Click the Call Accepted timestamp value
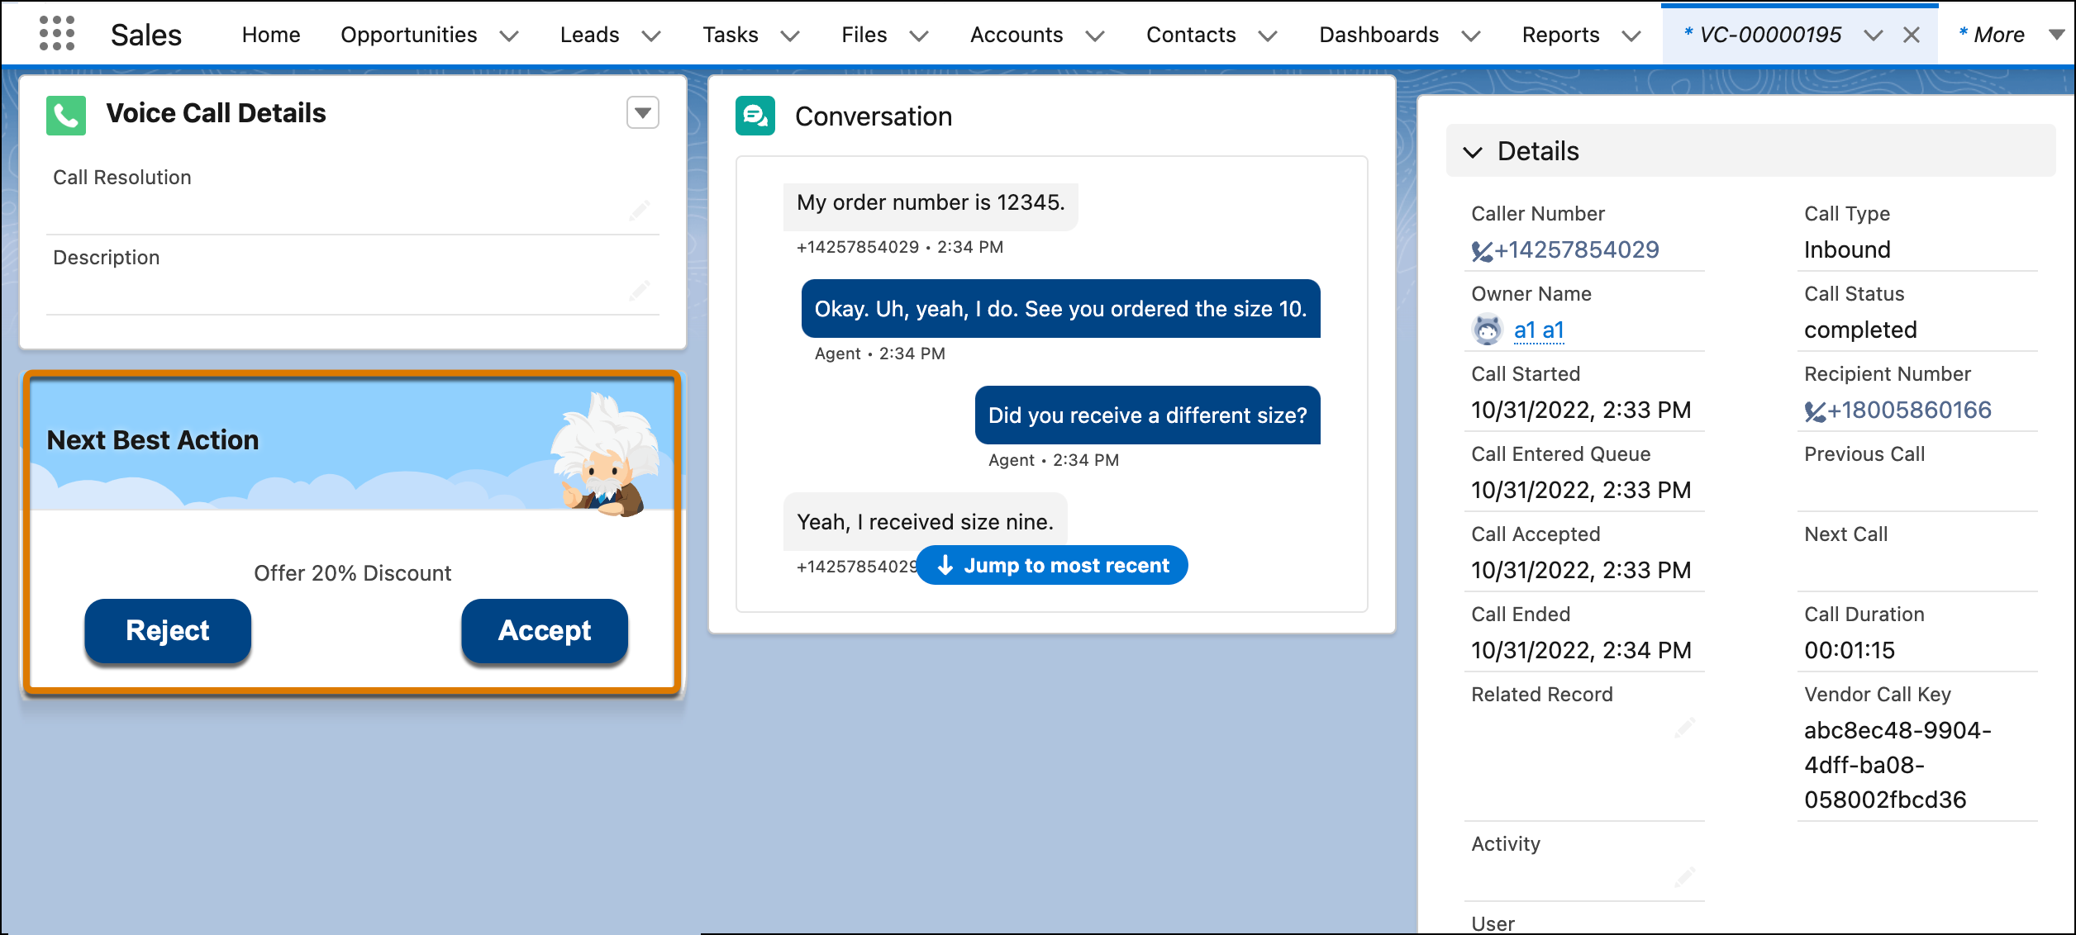This screenshot has width=2076, height=935. pyautogui.click(x=1581, y=571)
